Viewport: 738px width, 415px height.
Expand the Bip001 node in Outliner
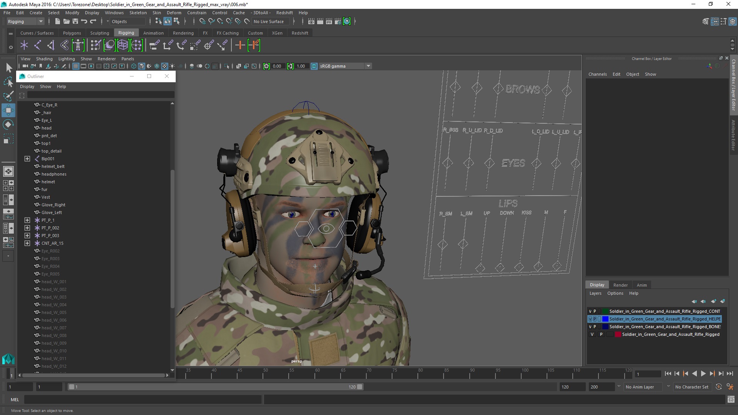click(x=27, y=159)
